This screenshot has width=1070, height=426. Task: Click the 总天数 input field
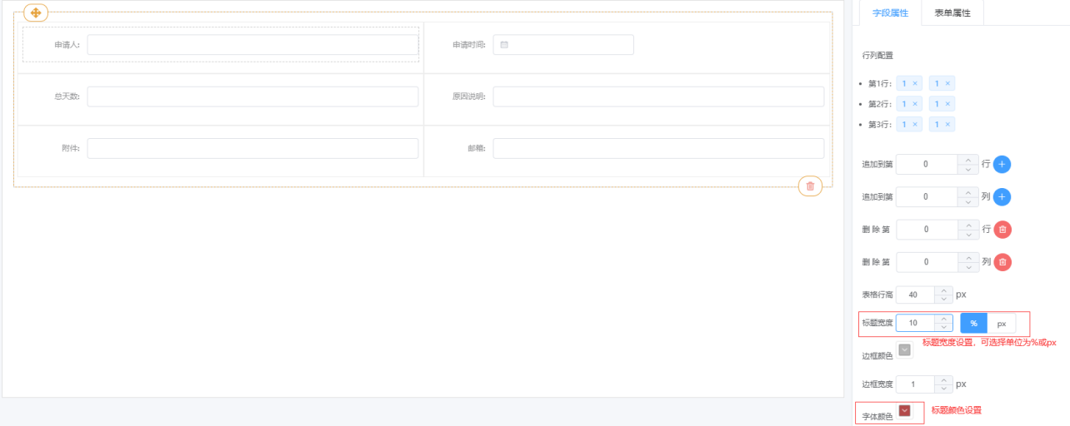[x=252, y=97]
